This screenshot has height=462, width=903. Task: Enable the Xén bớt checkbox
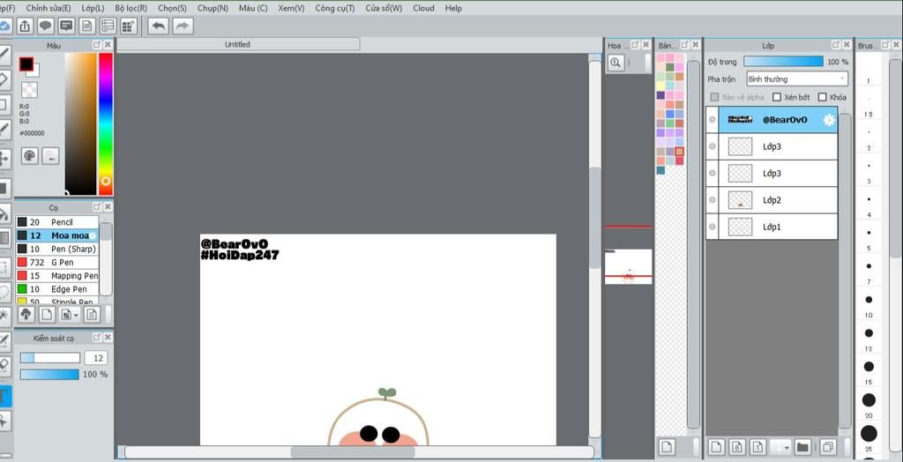pyautogui.click(x=776, y=97)
